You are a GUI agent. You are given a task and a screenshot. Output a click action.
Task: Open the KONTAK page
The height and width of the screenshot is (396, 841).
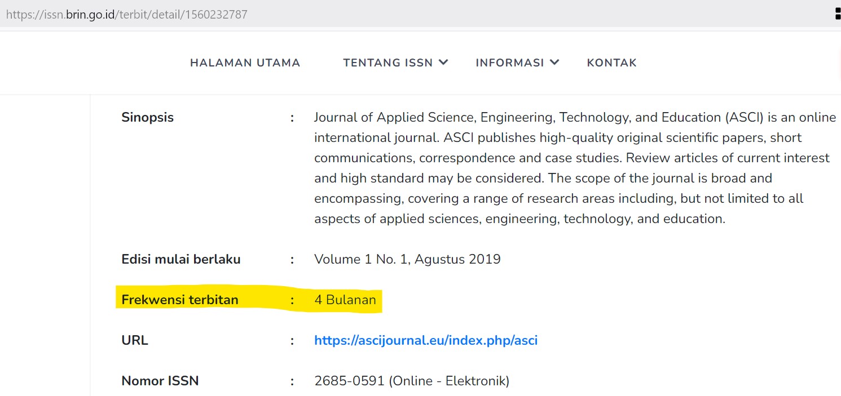[x=611, y=63]
